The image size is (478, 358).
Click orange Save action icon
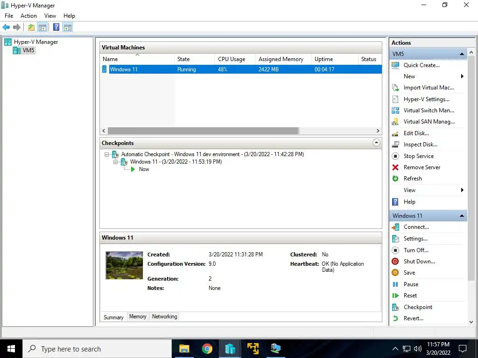pos(395,273)
